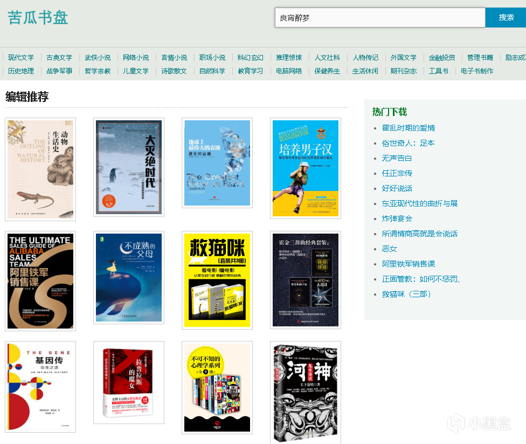Open the 外国文学 category
Viewport: 526px width, 444px height.
403,57
